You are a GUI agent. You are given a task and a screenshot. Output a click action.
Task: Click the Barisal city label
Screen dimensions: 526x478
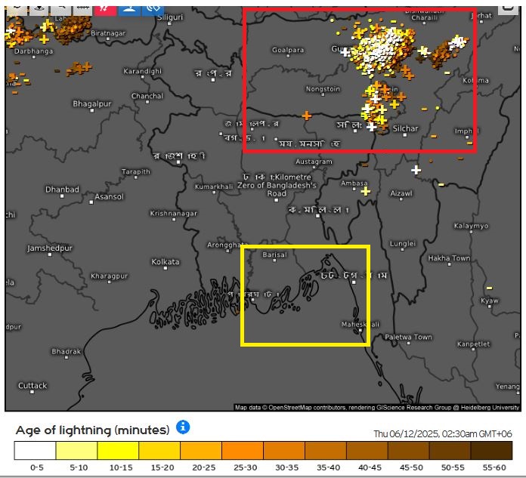click(x=275, y=254)
